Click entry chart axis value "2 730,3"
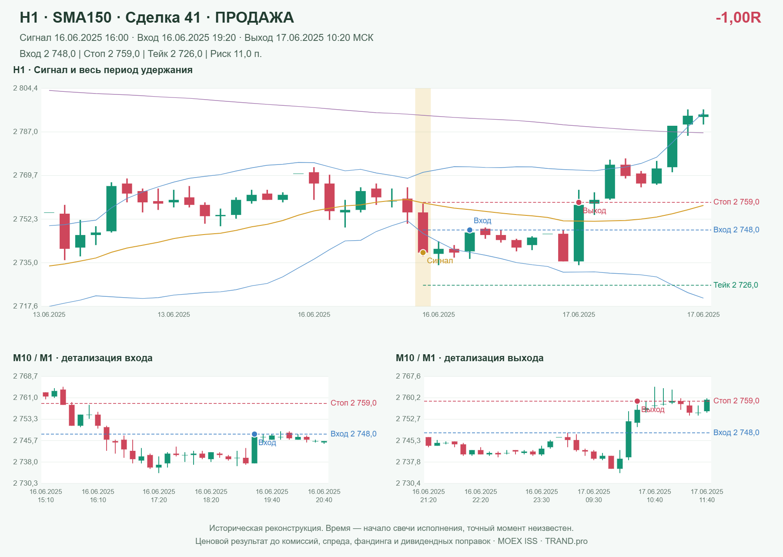Screen dimensions: 783x557 [x=25, y=483]
